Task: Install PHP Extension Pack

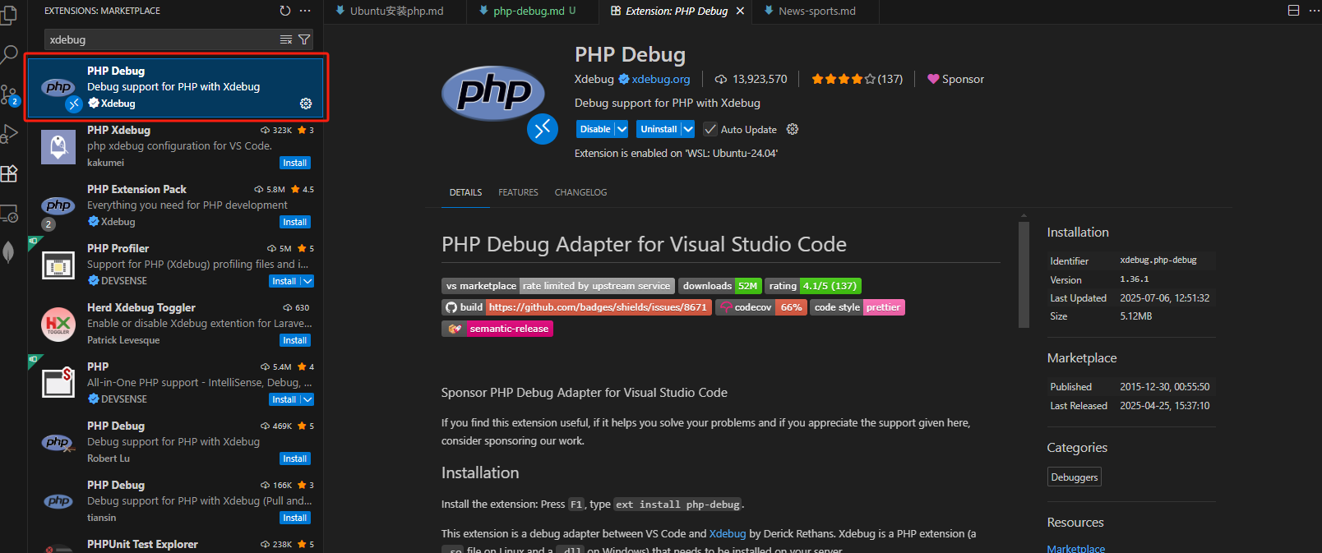Action: (x=295, y=222)
